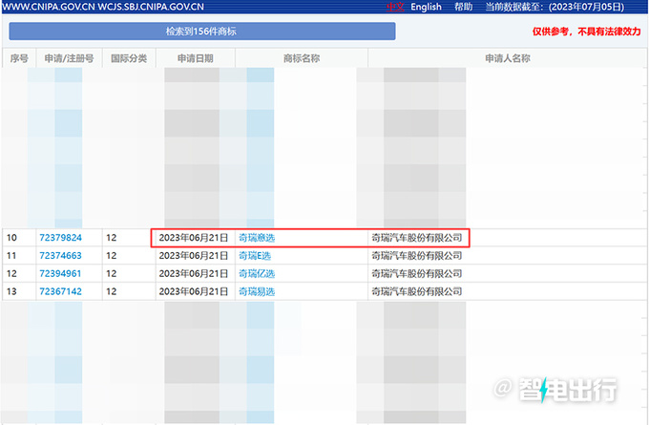Click the red 仅供参考 disclaimer text
The width and height of the screenshot is (649, 425).
(587, 32)
